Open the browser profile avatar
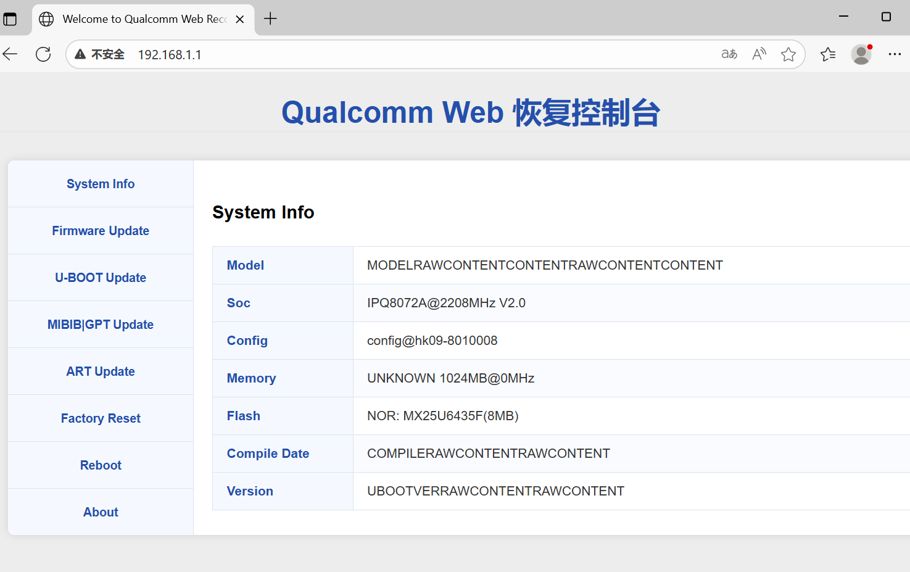 pos(861,54)
